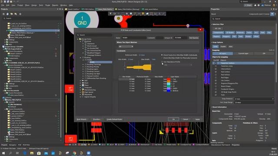Open the Windows Start button

(3, 153)
